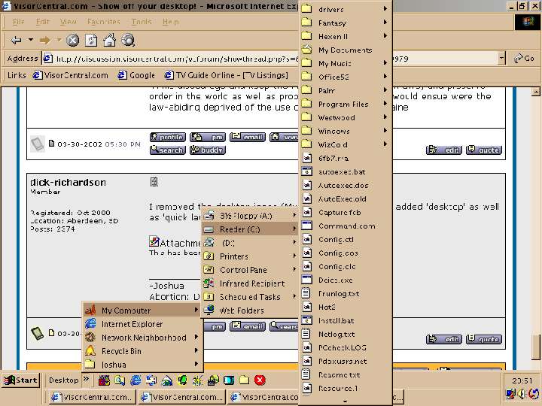Click the Start button
This screenshot has width=542, height=406.
click(x=20, y=380)
